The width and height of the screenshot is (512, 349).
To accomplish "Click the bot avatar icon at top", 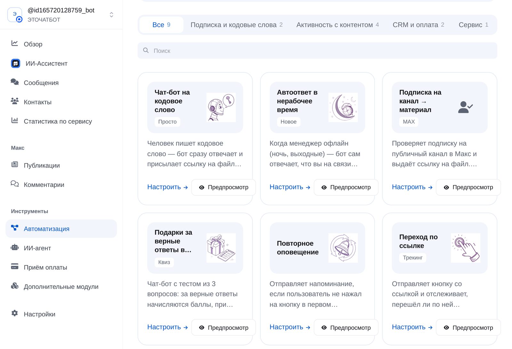I will 15,15.
